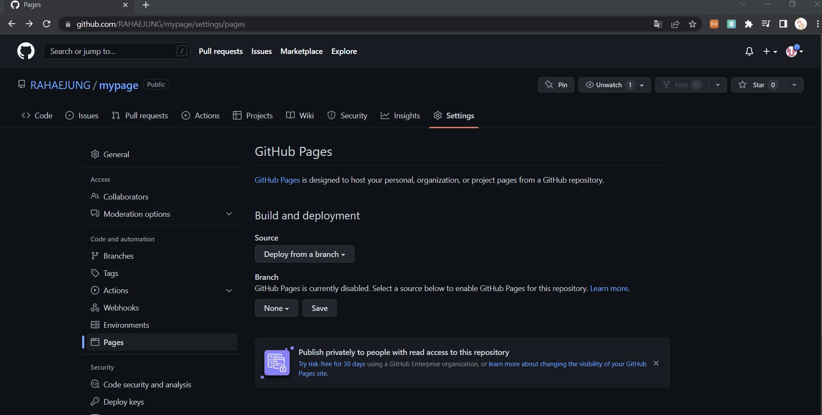Image resolution: width=822 pixels, height=415 pixels.
Task: Expand Moderation options chevron
Action: (x=229, y=214)
